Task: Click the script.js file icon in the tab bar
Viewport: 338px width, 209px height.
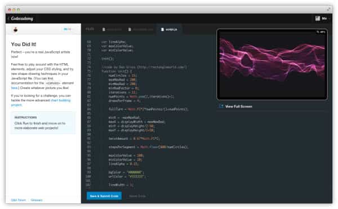Action: tap(162, 29)
